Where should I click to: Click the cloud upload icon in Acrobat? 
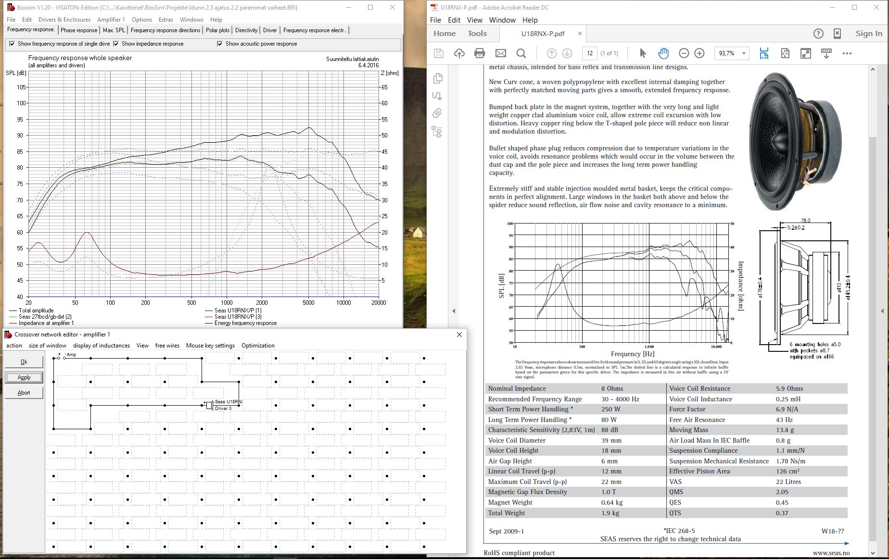[x=459, y=53]
